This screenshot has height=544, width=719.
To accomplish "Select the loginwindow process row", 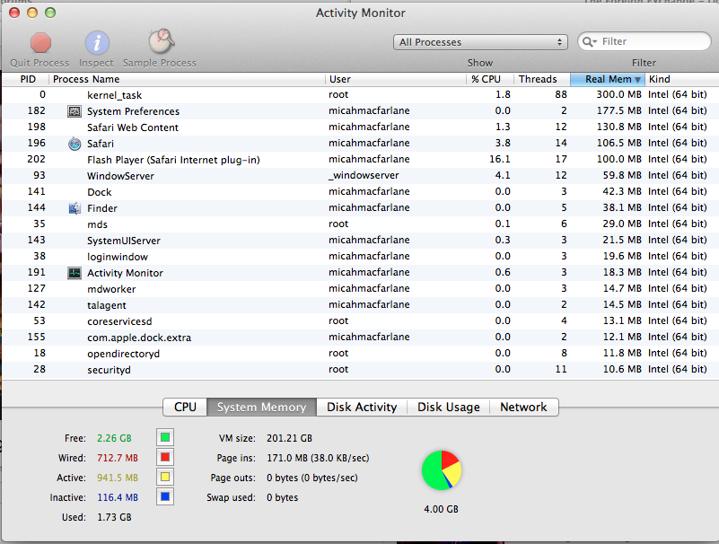I will (360, 257).
